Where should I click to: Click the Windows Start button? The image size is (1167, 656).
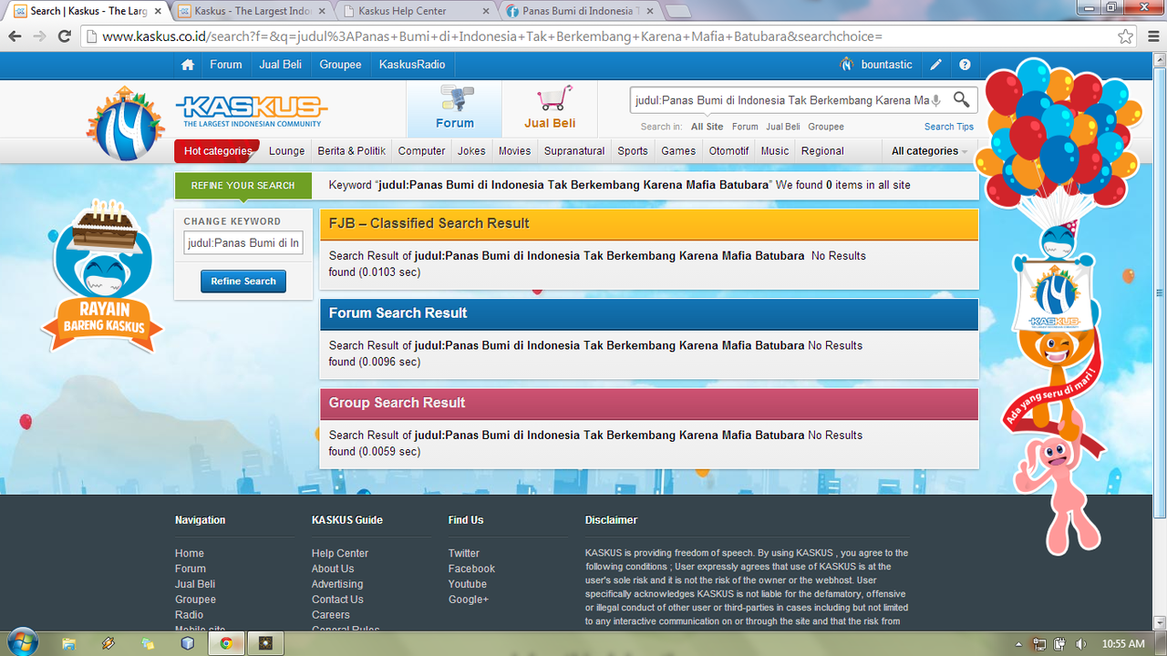(x=21, y=643)
